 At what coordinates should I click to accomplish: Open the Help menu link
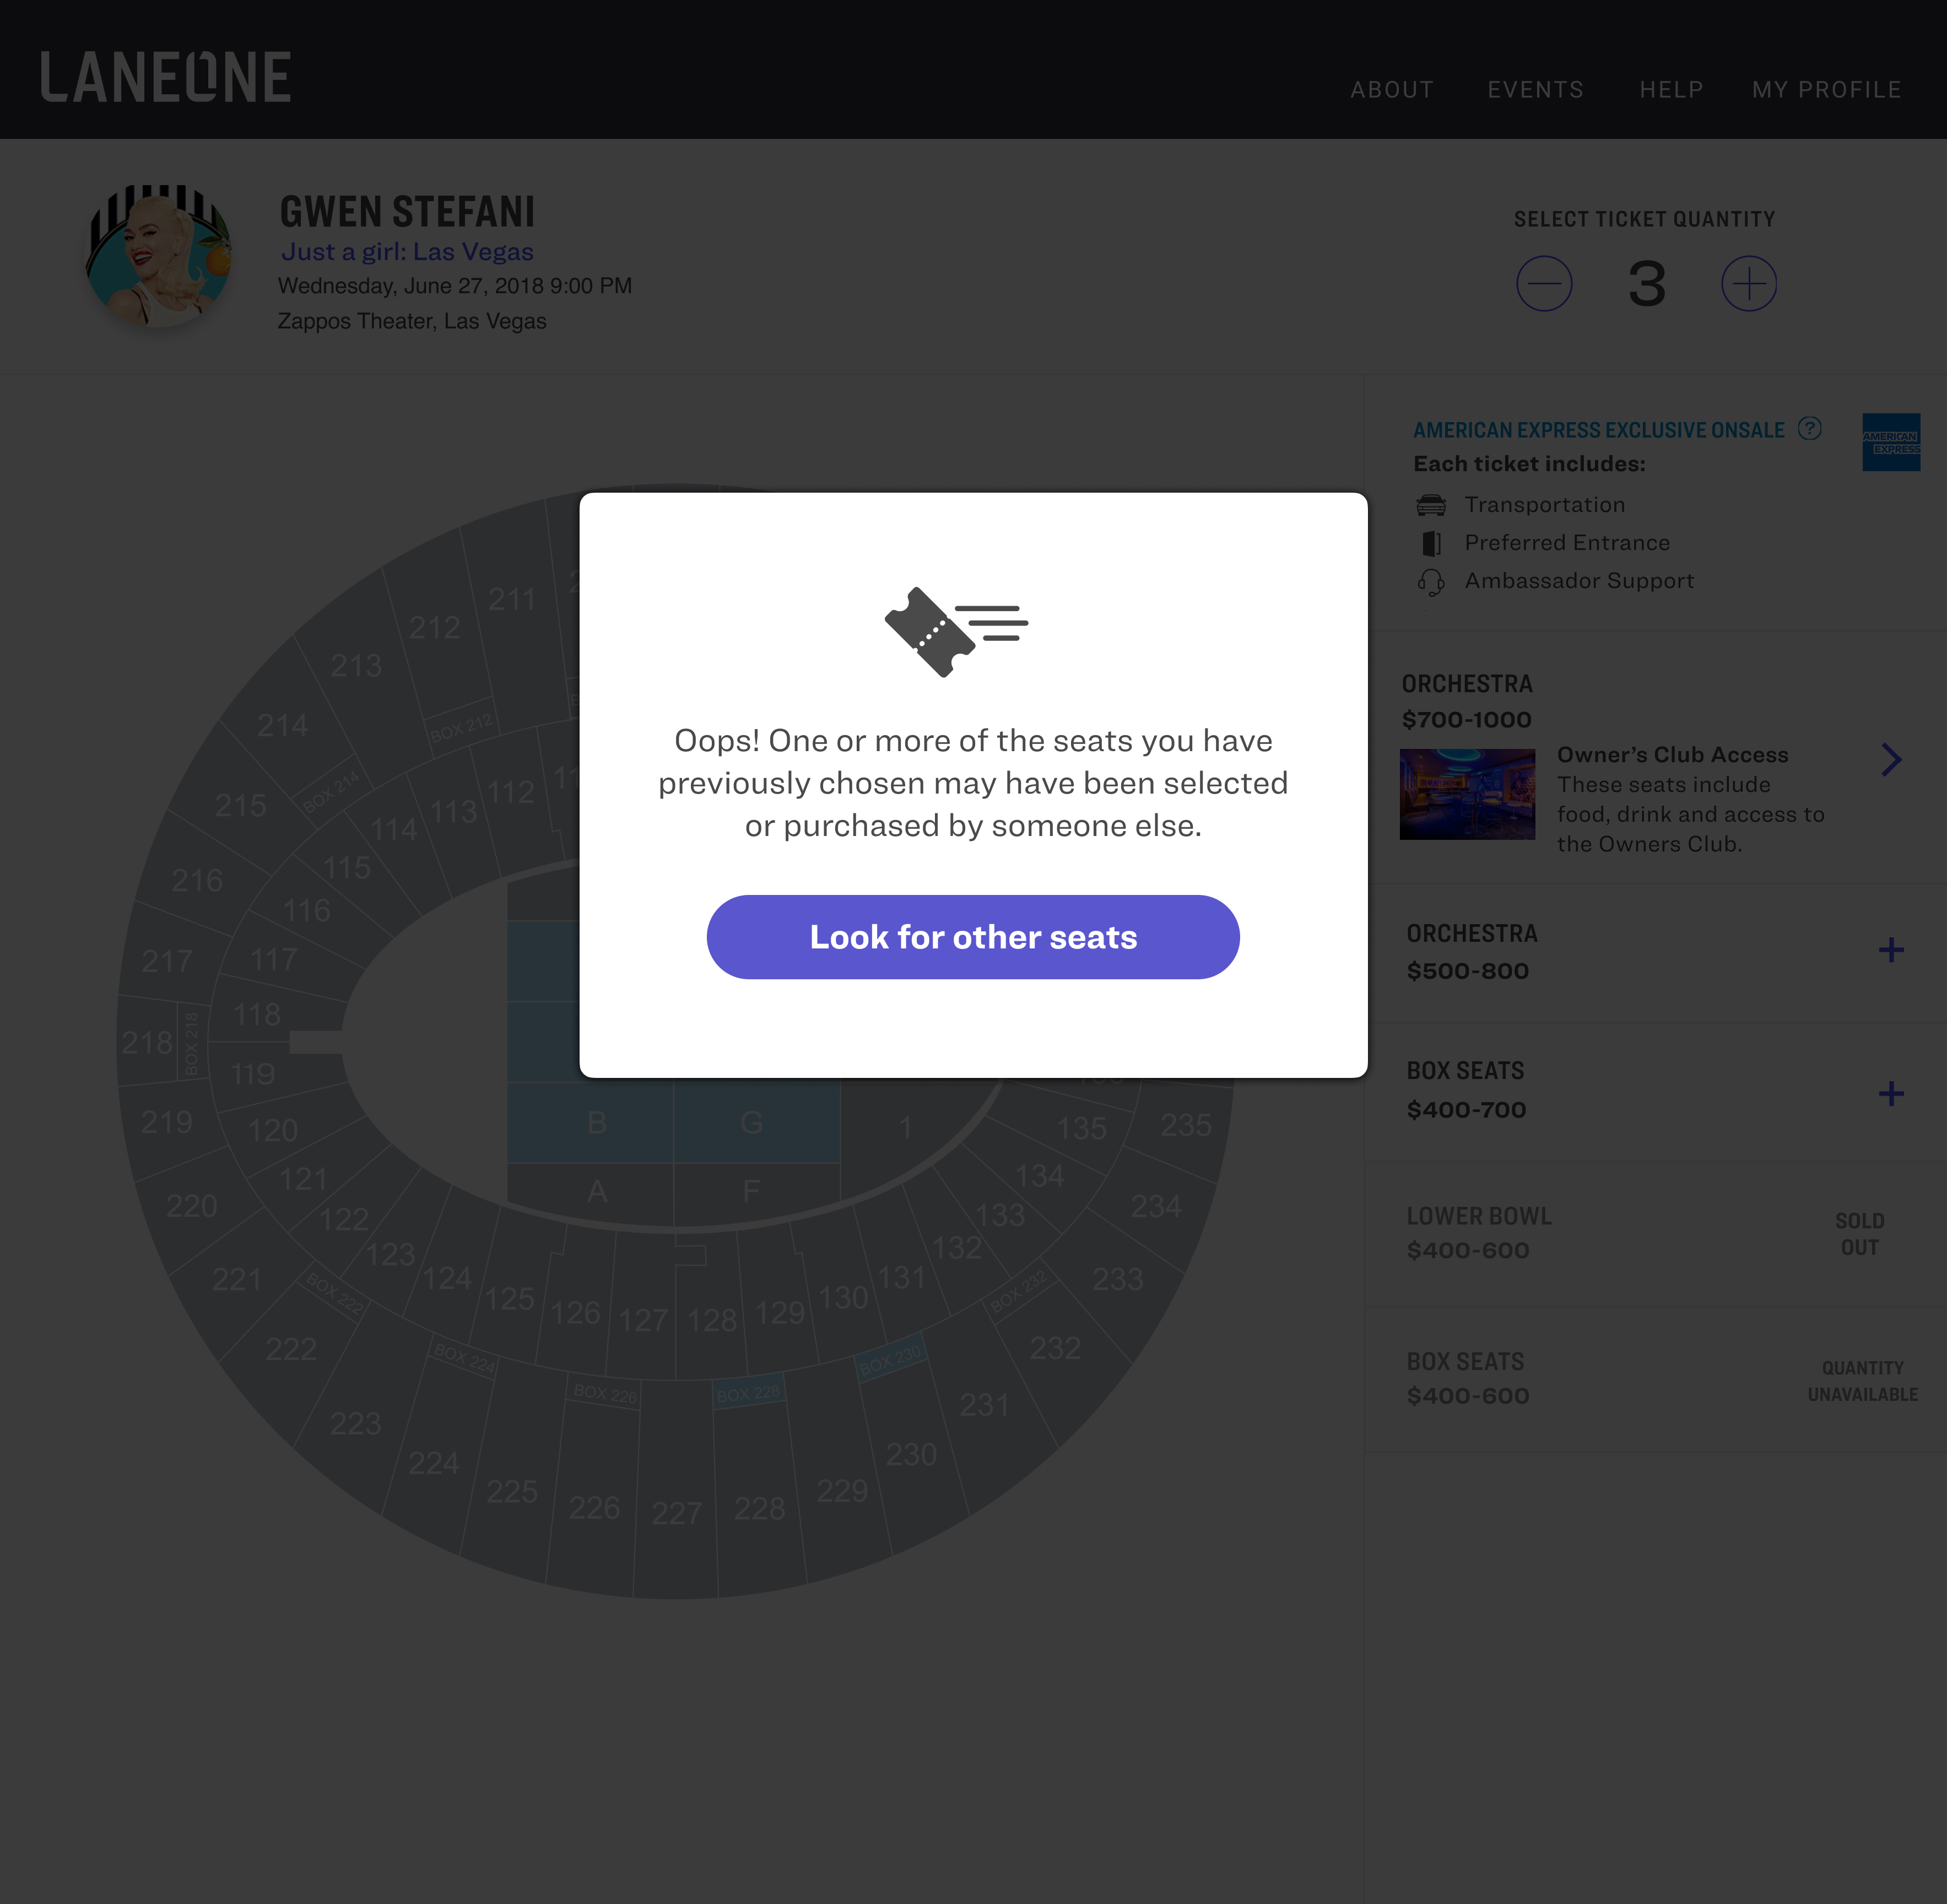pyautogui.click(x=1671, y=90)
